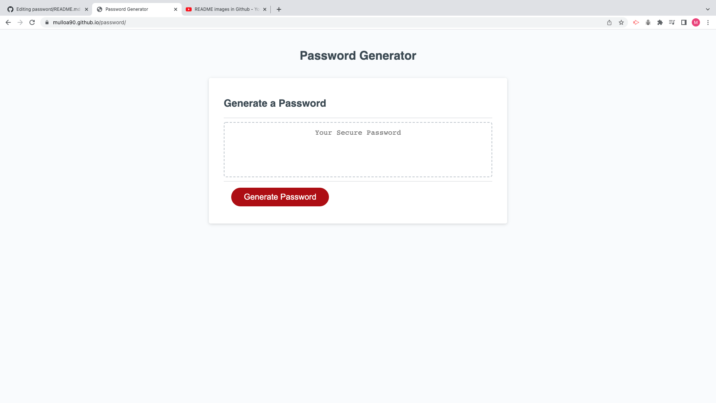Select the forward navigation arrow
Screen dimensions: 716x403
tap(20, 22)
